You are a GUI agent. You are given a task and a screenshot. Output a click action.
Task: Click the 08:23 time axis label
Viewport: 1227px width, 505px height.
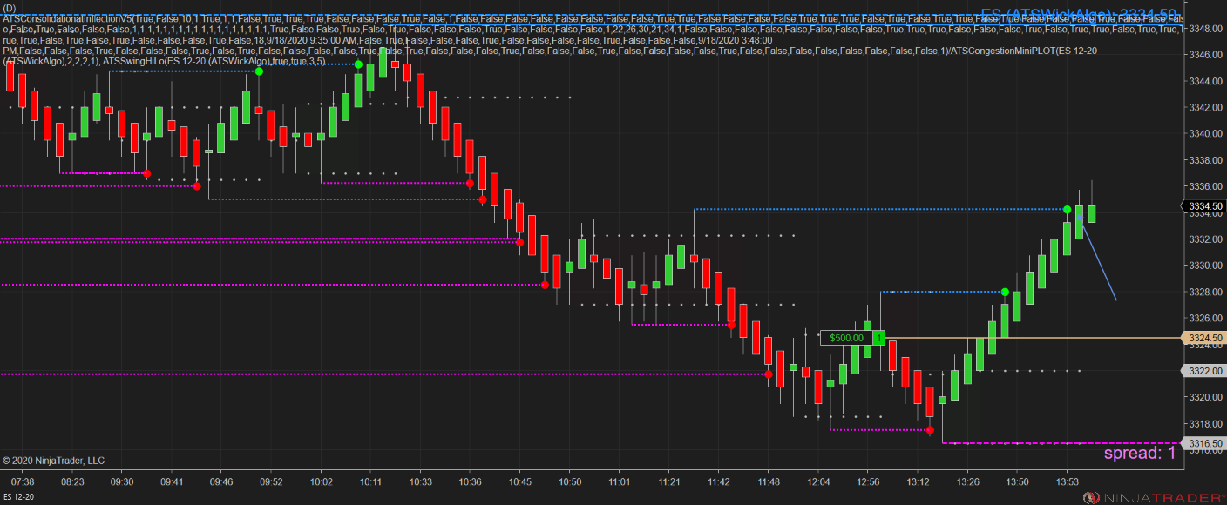[x=72, y=481]
